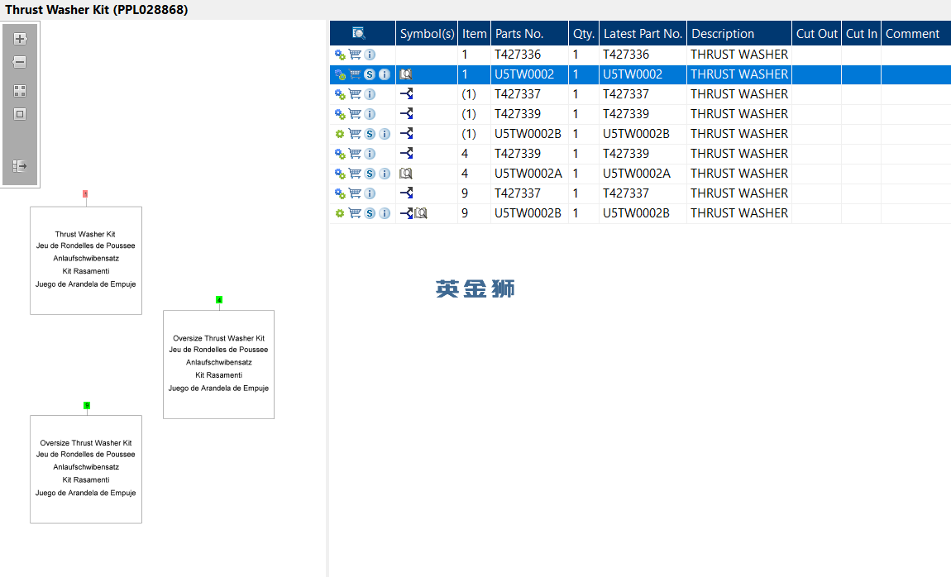Click the title Thrust Washer Kit (PPL028868)
The width and height of the screenshot is (951, 577).
[x=97, y=10]
